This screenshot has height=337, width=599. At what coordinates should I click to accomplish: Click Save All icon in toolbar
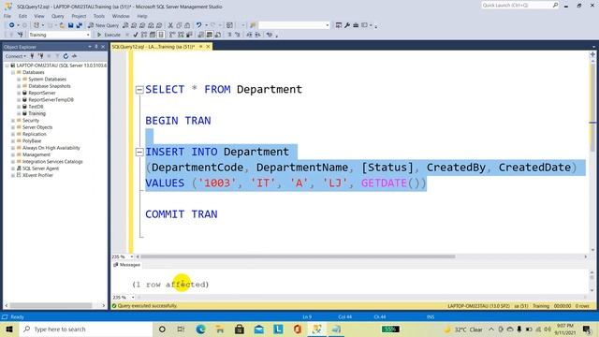[x=79, y=25]
